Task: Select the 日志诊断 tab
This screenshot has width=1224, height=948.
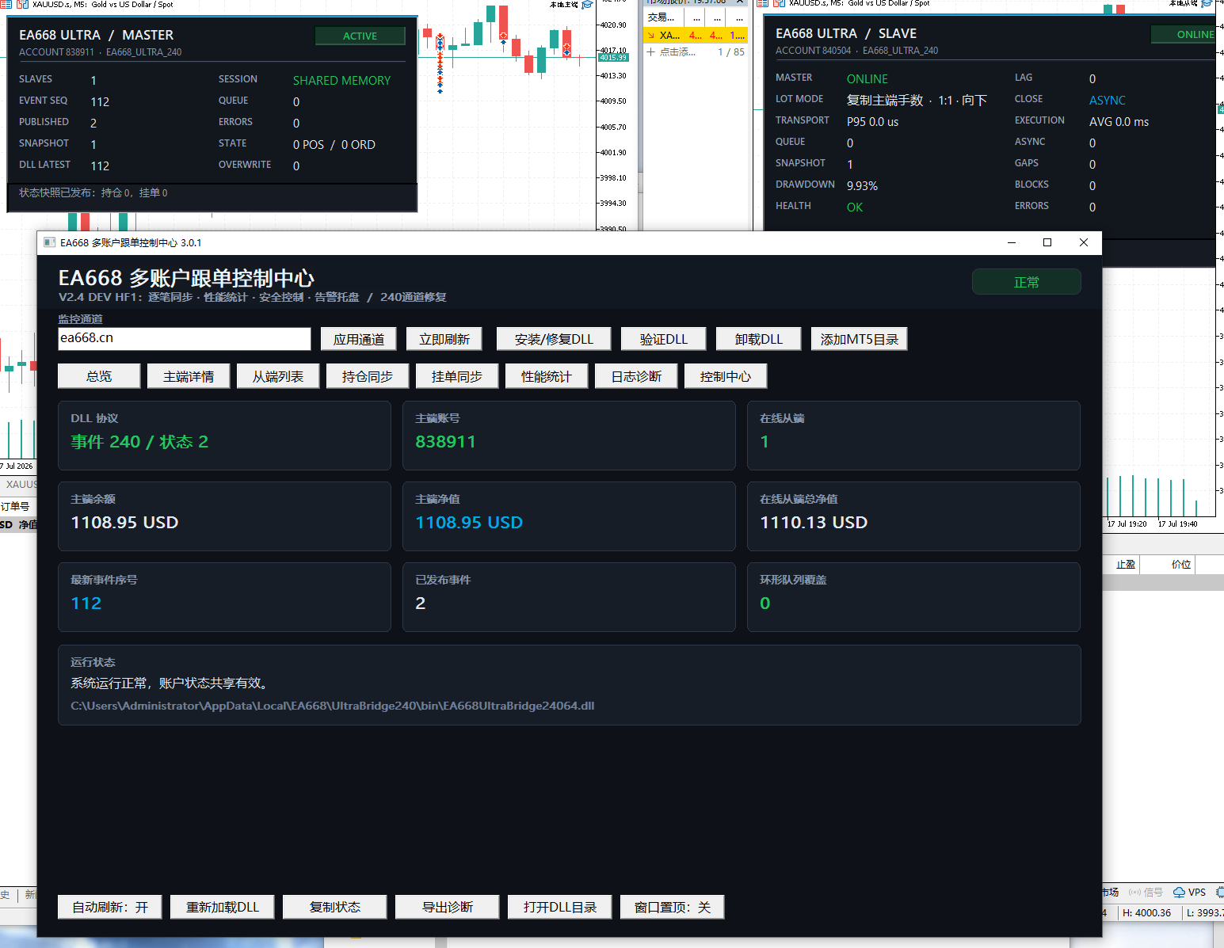Action: [x=636, y=376]
